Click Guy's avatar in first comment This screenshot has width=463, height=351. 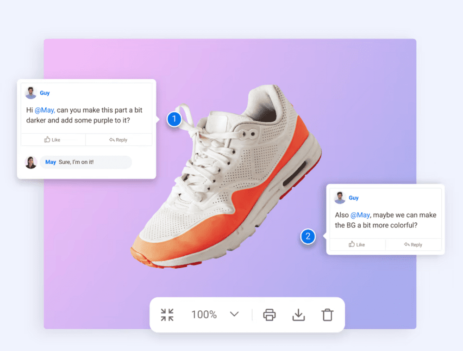pos(31,93)
